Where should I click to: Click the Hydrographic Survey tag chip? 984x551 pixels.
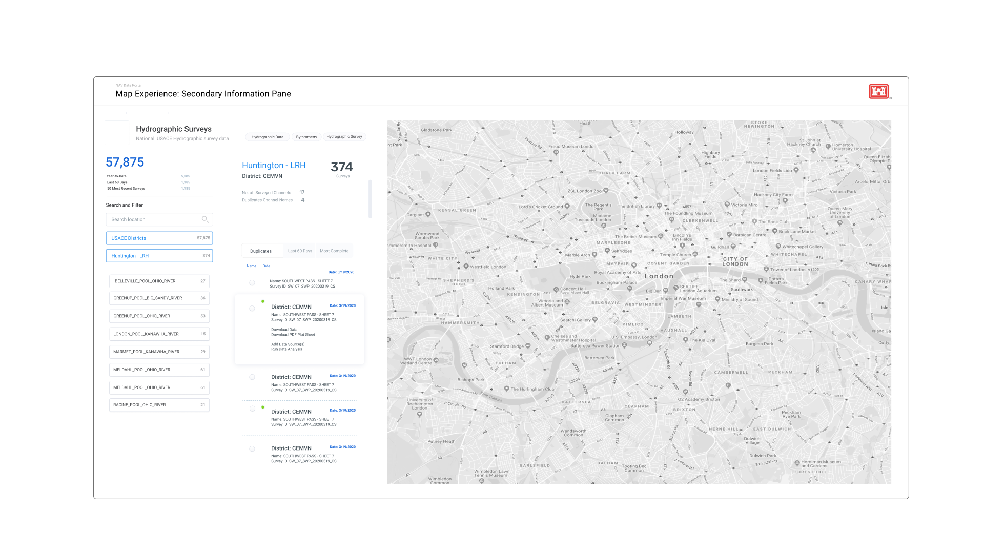[344, 137]
